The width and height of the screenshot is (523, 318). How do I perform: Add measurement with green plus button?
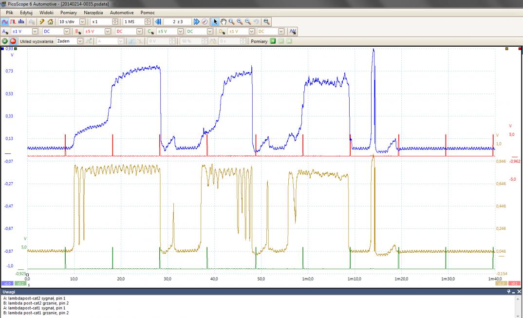(x=273, y=41)
